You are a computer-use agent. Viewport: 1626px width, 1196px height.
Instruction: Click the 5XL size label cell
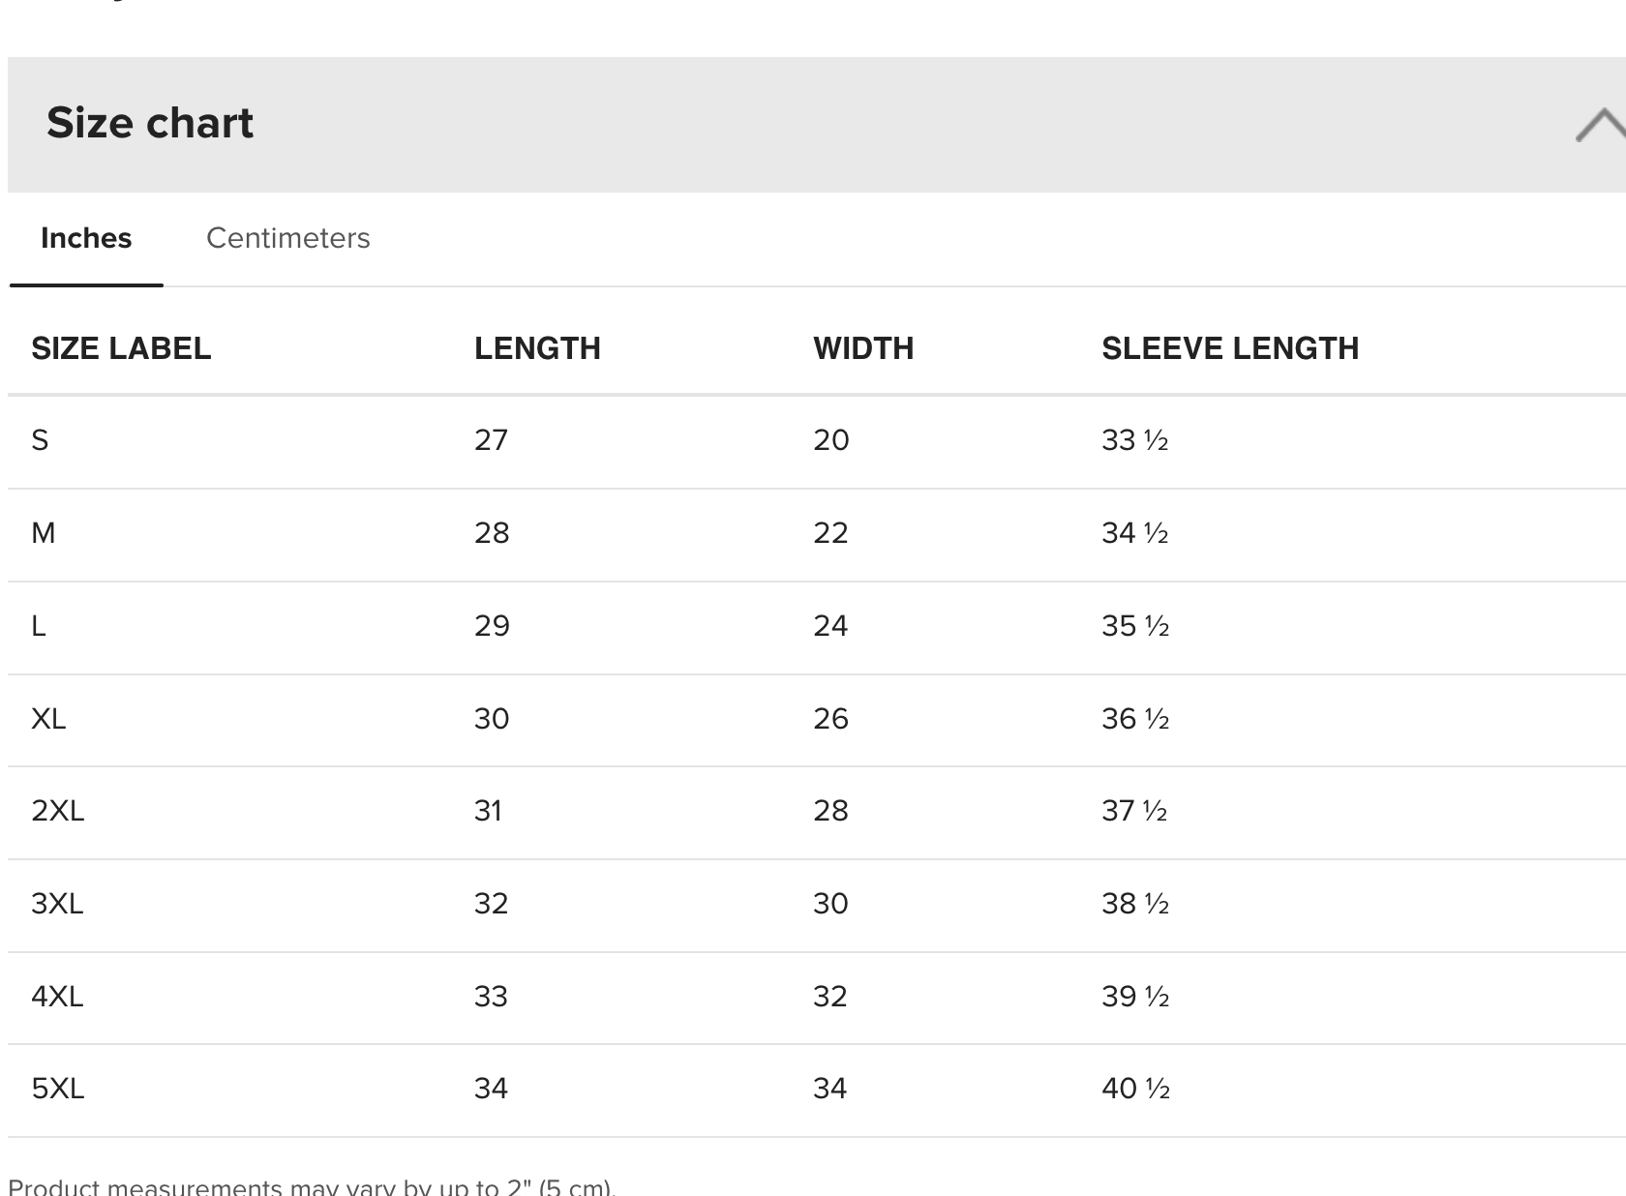pyautogui.click(x=58, y=1089)
